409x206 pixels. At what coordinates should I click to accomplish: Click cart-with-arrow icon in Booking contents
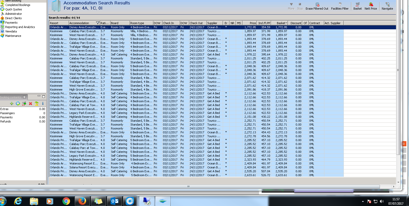point(24,104)
